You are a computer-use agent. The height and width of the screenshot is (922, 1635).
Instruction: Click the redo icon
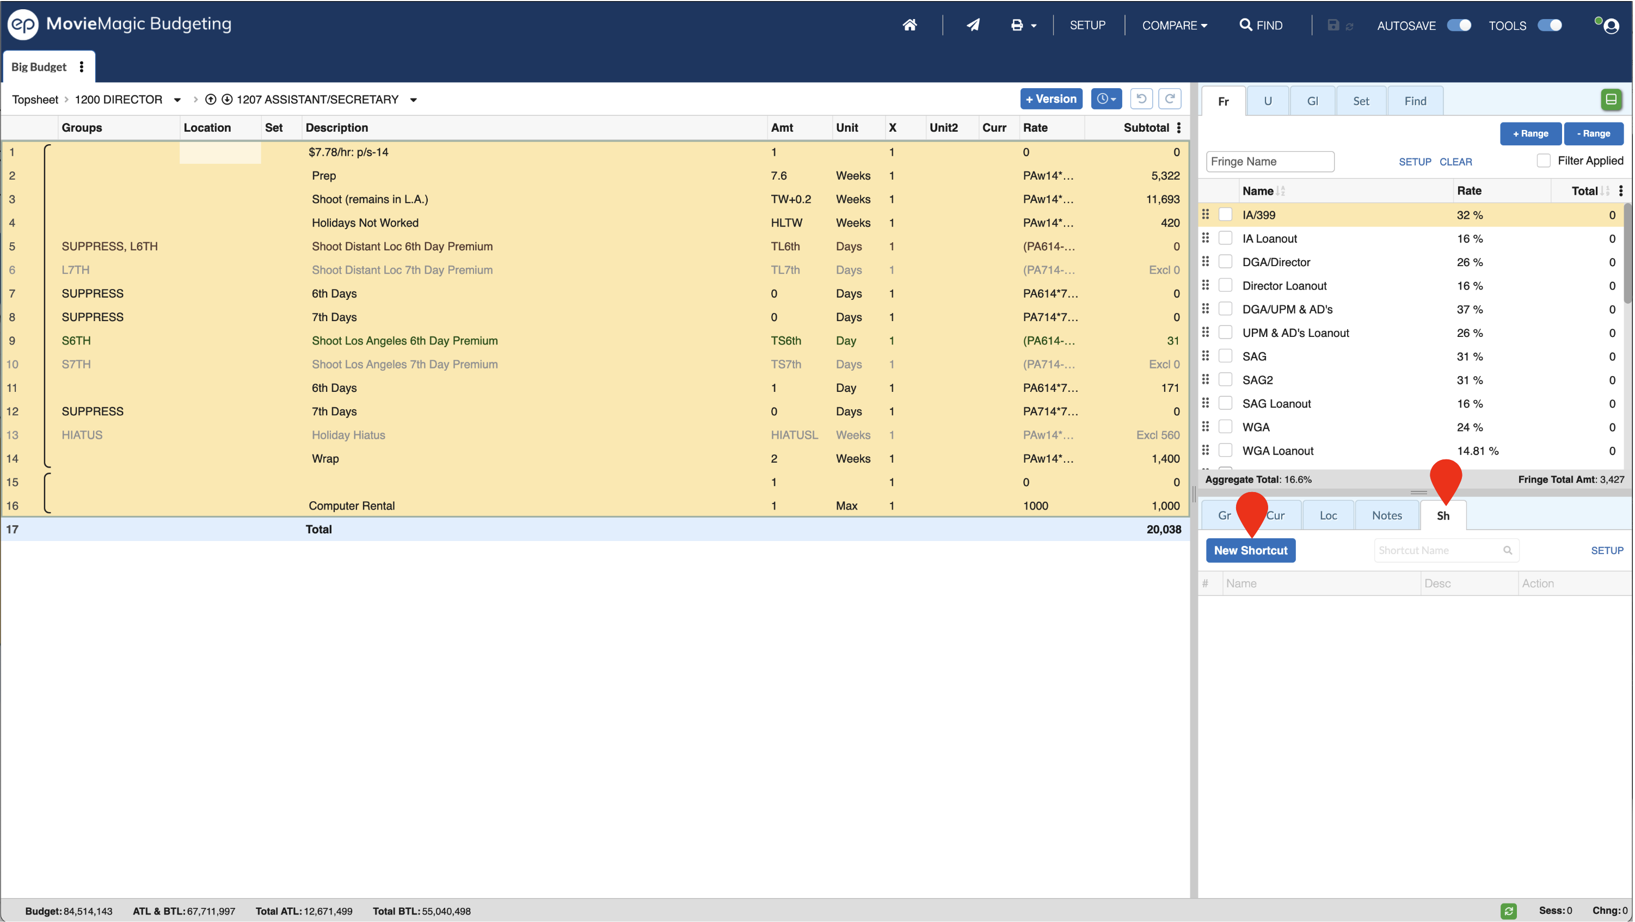tap(1169, 99)
